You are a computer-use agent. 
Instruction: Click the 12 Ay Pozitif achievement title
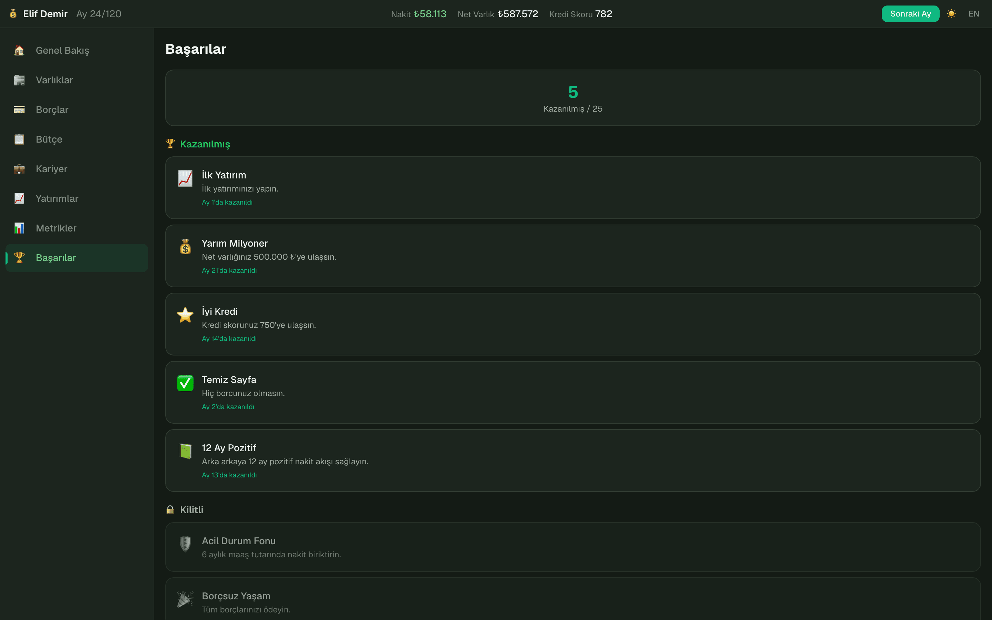click(x=229, y=448)
